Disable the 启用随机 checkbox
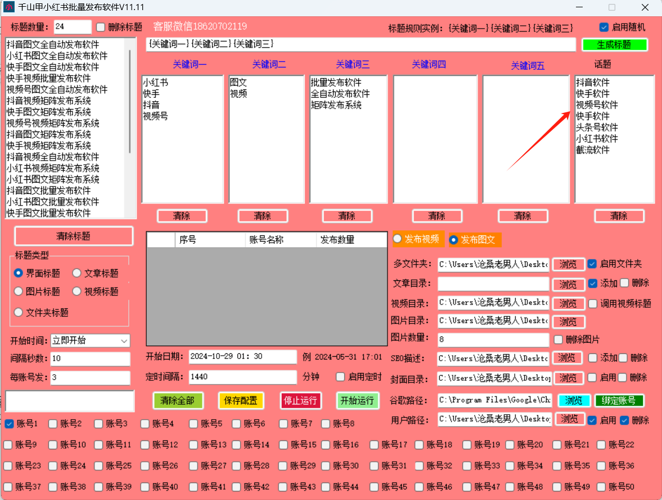Screen dimensions: 662x500 [604, 28]
